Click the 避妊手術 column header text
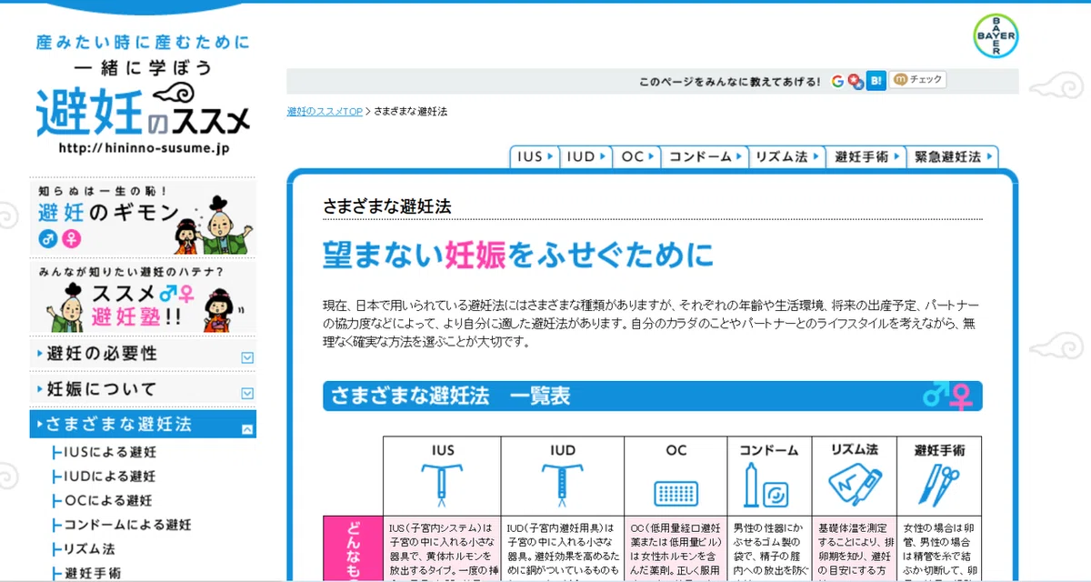This screenshot has height=582, width=1091. point(940,449)
